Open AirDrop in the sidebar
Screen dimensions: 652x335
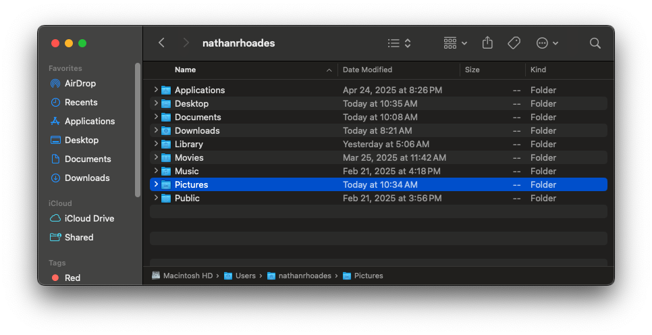point(80,84)
